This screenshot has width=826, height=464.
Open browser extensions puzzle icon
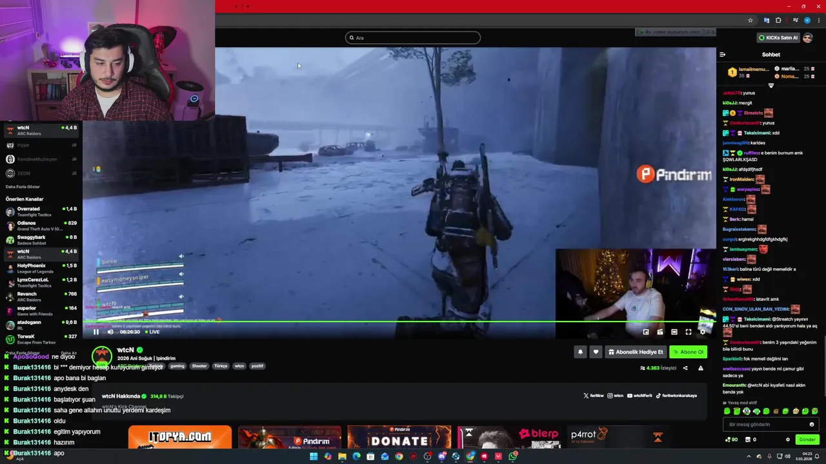click(x=778, y=21)
